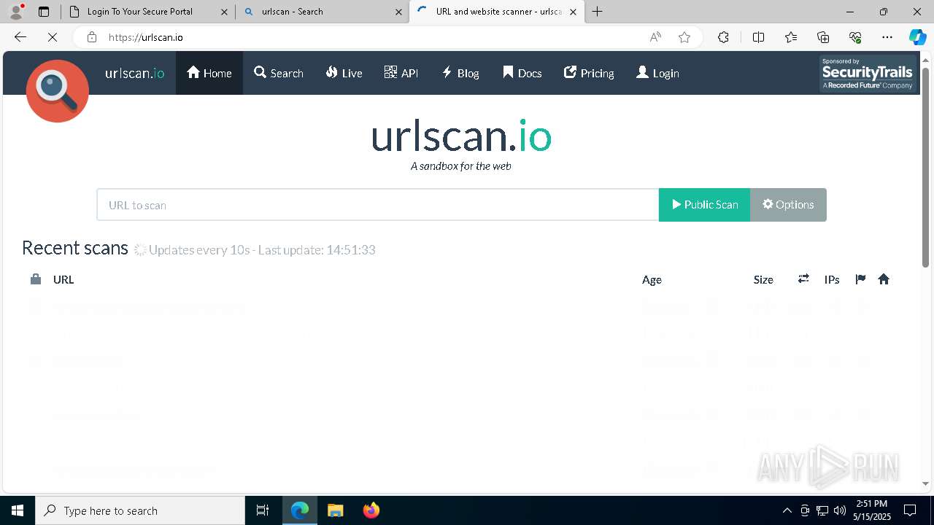Click the Login link
Viewport: 934px width, 525px height.
(x=657, y=73)
